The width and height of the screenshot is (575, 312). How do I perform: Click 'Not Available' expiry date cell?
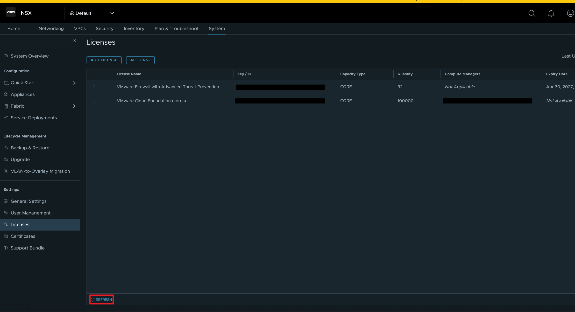point(560,101)
